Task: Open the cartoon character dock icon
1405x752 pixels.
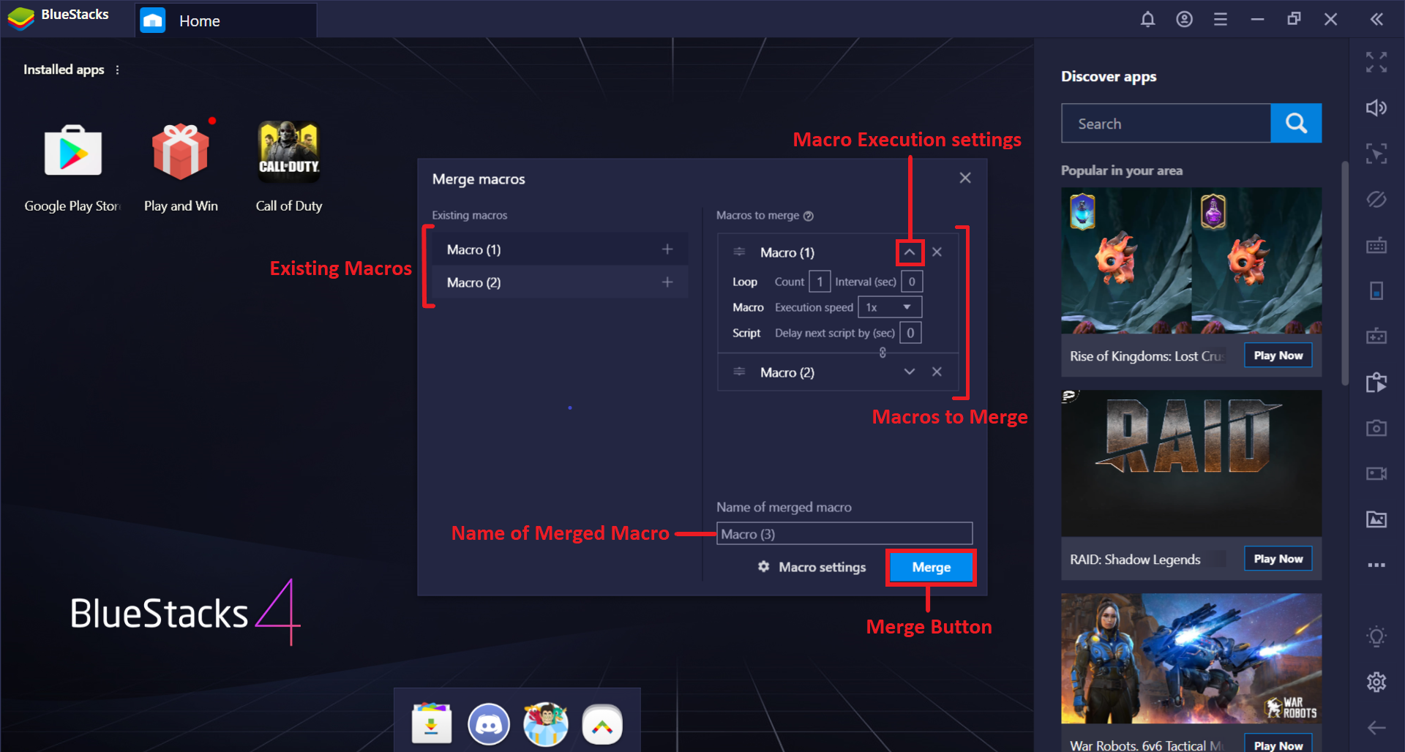Action: tap(546, 724)
